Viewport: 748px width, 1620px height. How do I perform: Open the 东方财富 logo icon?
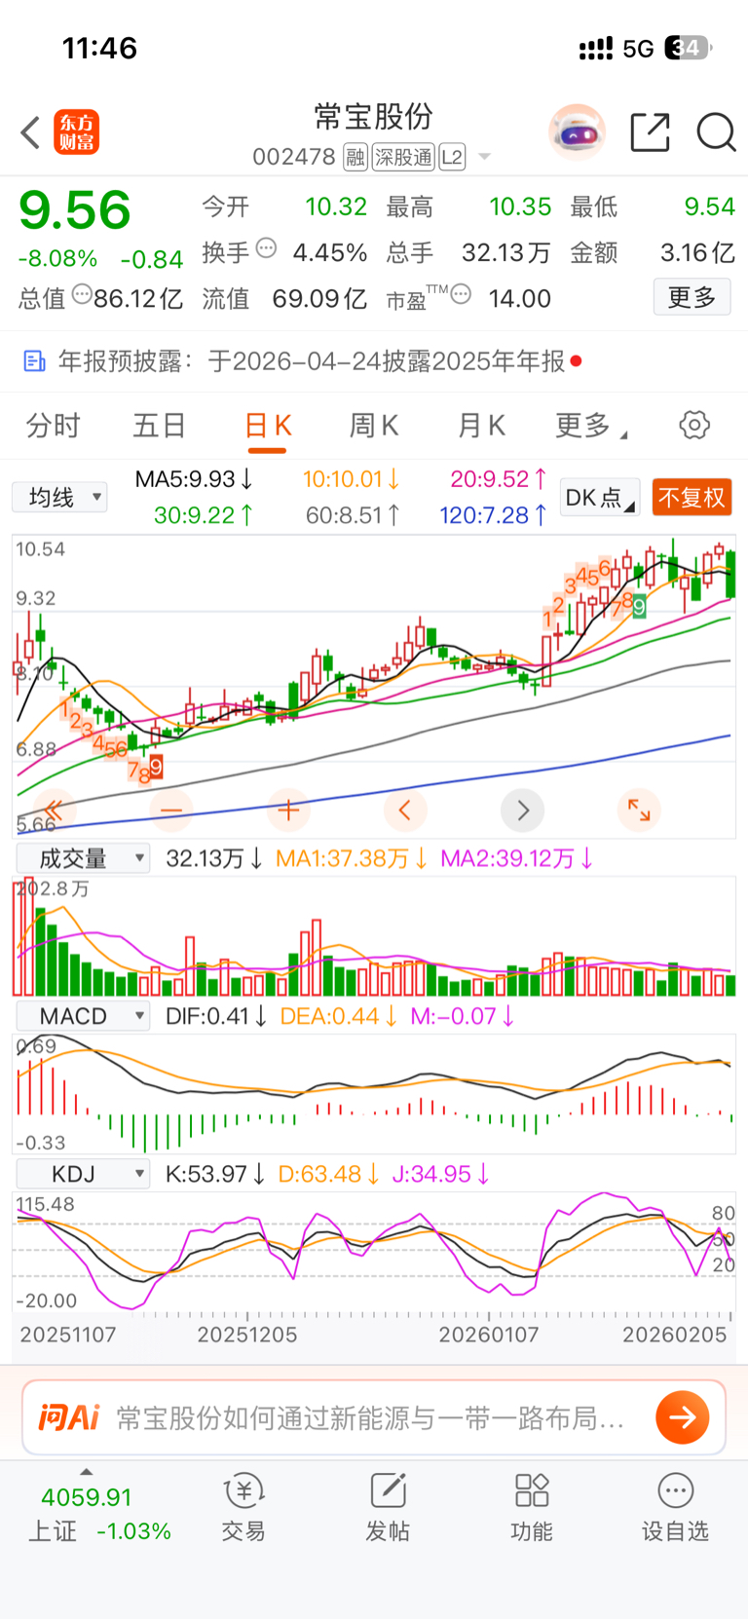click(x=77, y=132)
